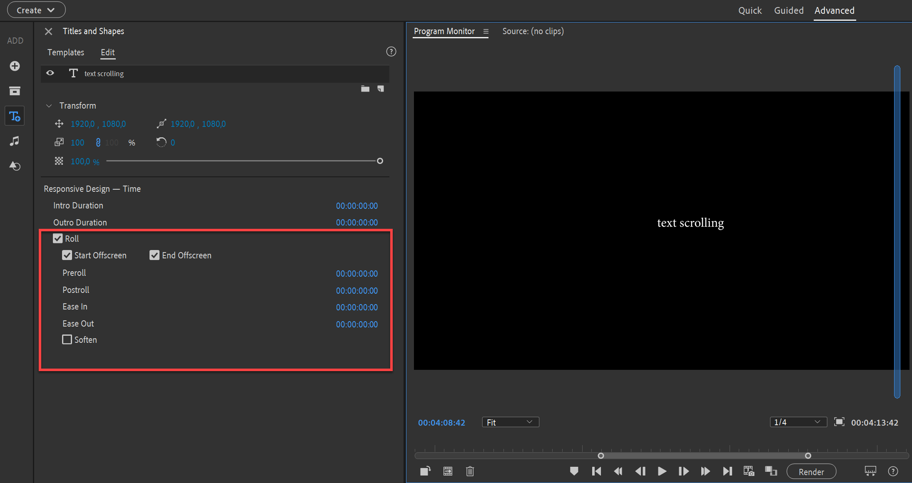Switch to Quick editing mode
The image size is (912, 483).
click(750, 10)
